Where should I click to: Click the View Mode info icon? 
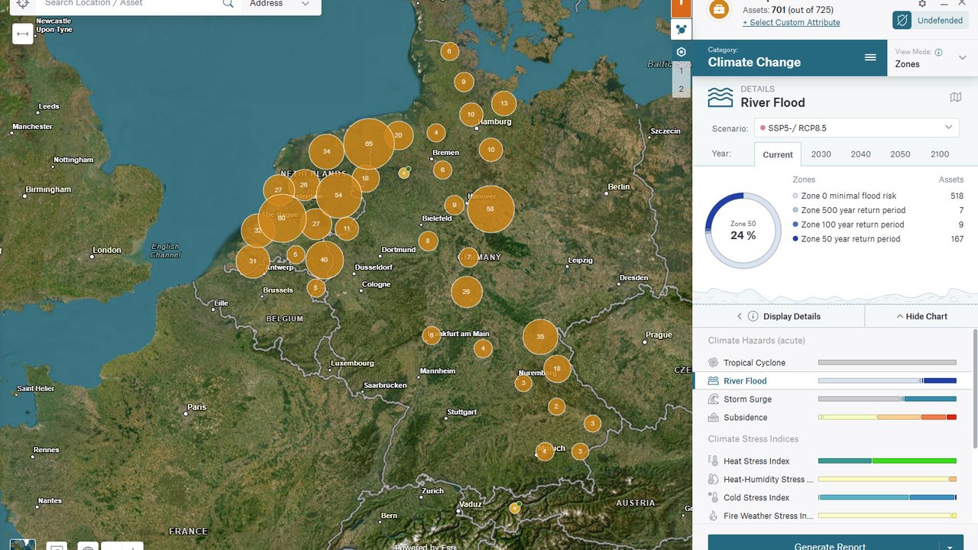938,53
